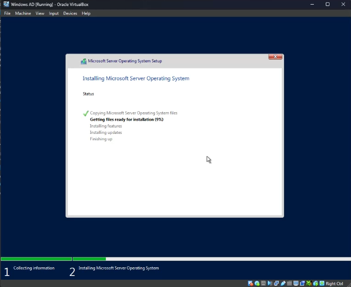
Task: Click 'Microsoft Server Operating System Setup' title text
Action: pyautogui.click(x=125, y=61)
